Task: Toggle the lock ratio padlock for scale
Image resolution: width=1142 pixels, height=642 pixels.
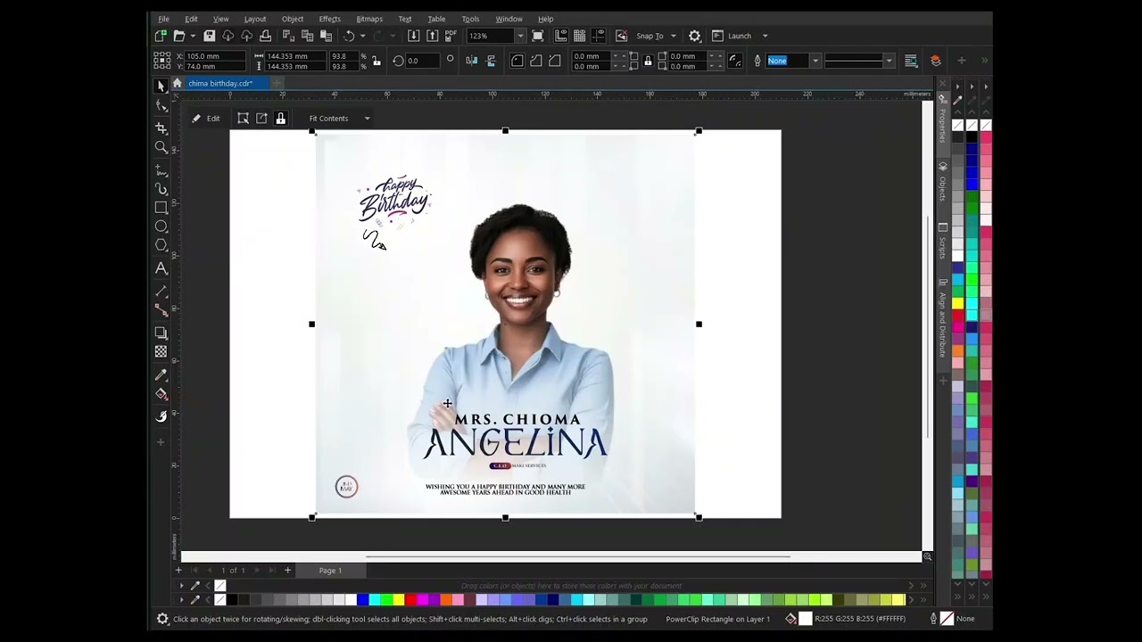Action: (376, 61)
